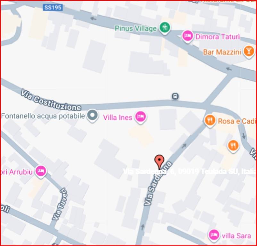Click the SS195 road shield
Viewport: 257px width, 246px height.
pyautogui.click(x=53, y=8)
